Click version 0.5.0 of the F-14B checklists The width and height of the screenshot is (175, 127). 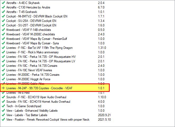(101, 30)
